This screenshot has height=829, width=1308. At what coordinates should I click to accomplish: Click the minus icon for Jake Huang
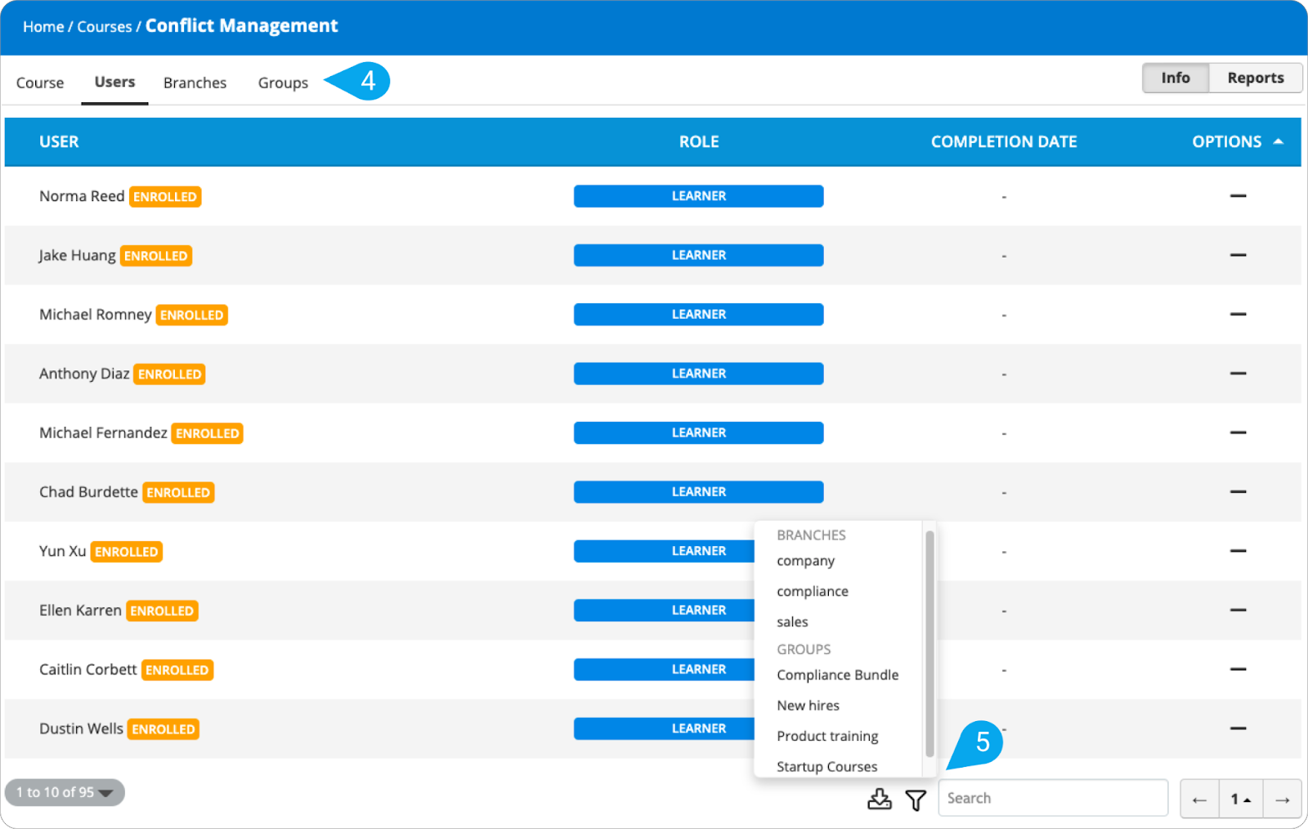pos(1238,255)
